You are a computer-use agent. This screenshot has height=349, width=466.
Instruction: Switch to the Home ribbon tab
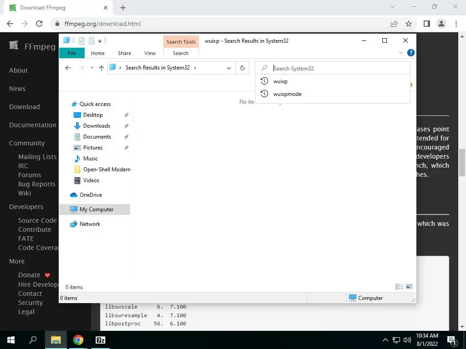(x=98, y=53)
